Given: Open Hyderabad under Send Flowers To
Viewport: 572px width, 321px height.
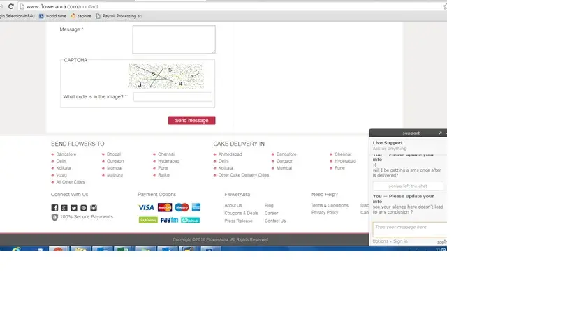Looking at the screenshot, I should coord(168,161).
